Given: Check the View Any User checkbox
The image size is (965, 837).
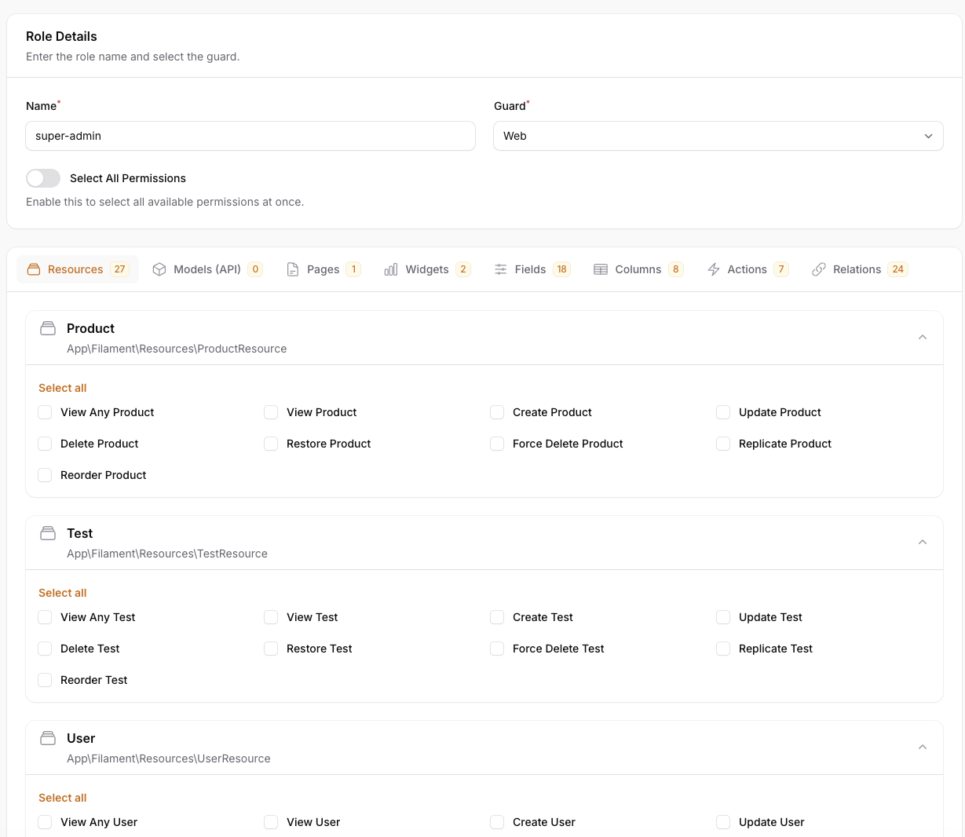Looking at the screenshot, I should tap(45, 822).
